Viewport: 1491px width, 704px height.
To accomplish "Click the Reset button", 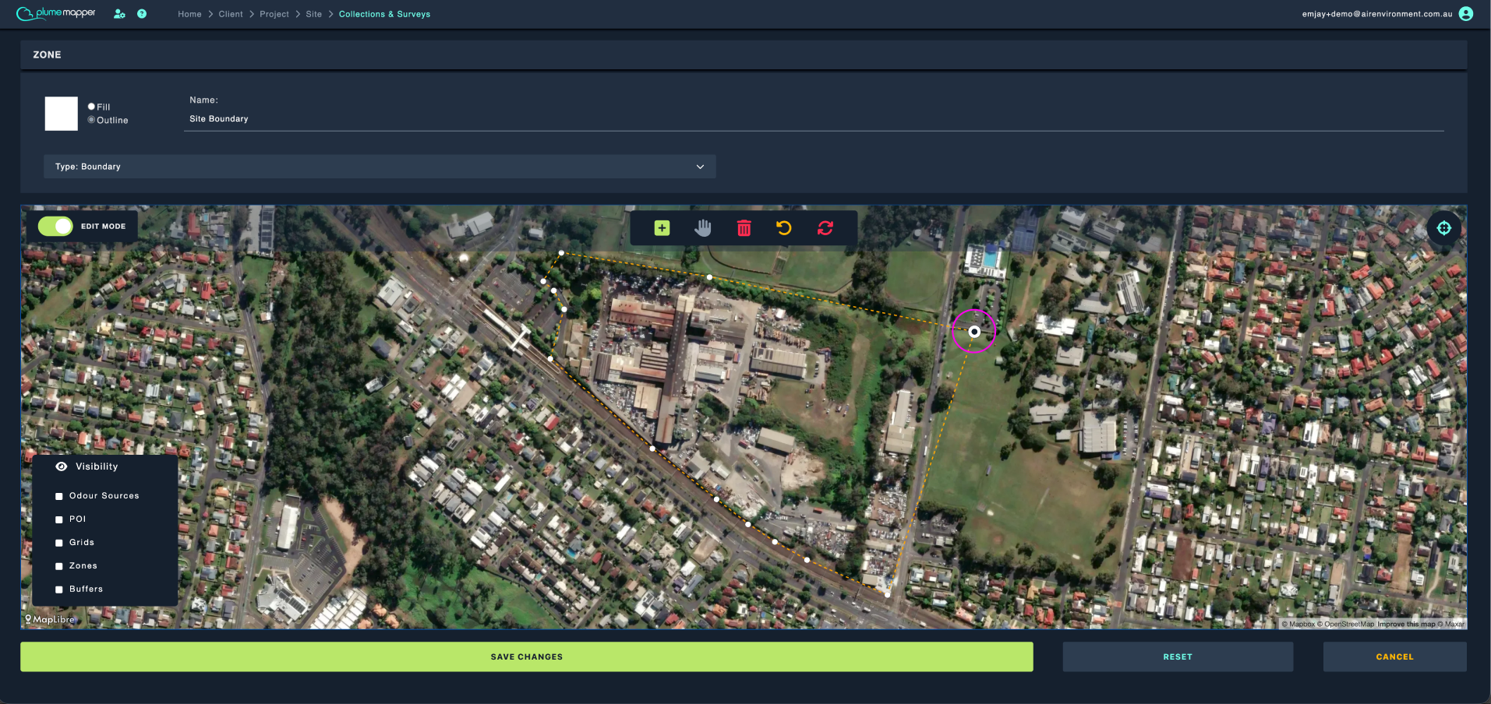I will (x=1178, y=656).
